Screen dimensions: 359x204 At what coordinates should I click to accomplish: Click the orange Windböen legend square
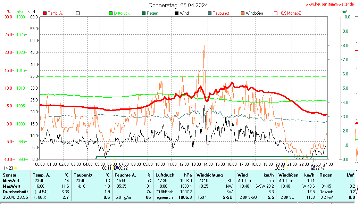243,13
